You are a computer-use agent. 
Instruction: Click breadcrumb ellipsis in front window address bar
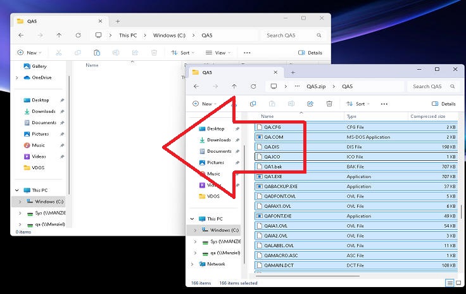[297, 86]
